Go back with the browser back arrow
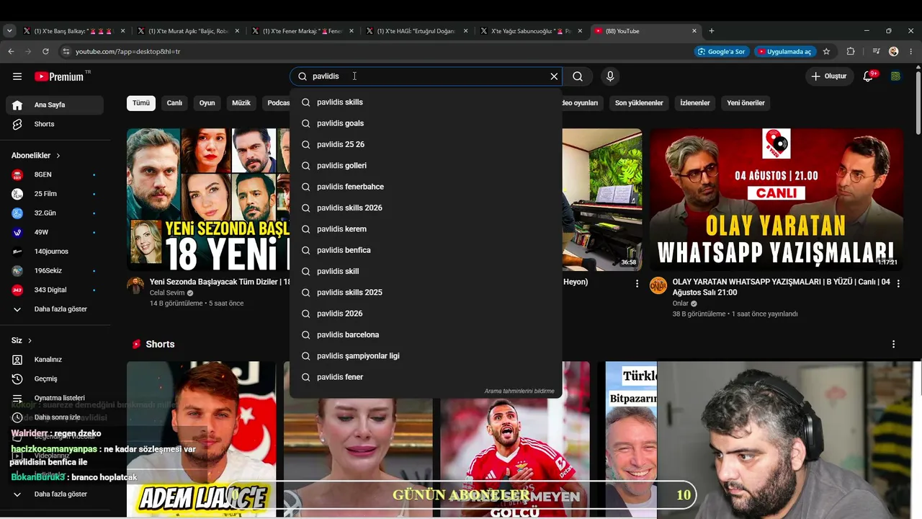The image size is (922, 519). pyautogui.click(x=11, y=52)
